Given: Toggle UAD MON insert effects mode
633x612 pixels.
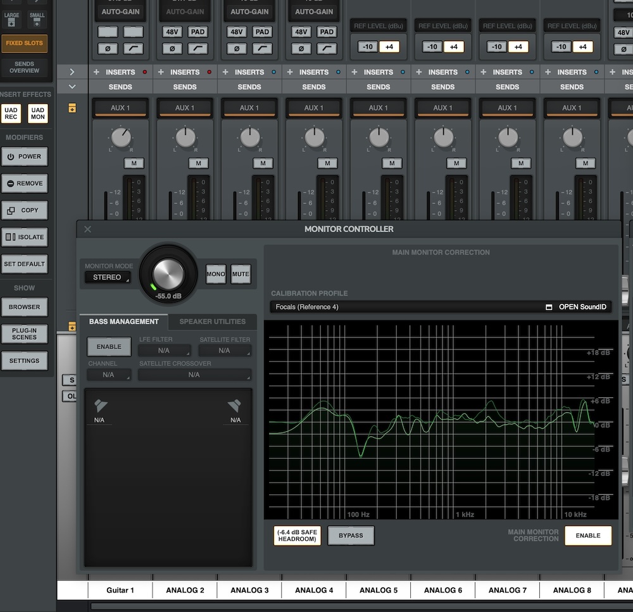Looking at the screenshot, I should tap(38, 113).
